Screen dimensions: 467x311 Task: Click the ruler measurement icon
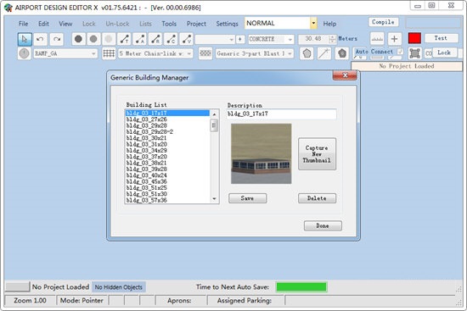pos(377,39)
